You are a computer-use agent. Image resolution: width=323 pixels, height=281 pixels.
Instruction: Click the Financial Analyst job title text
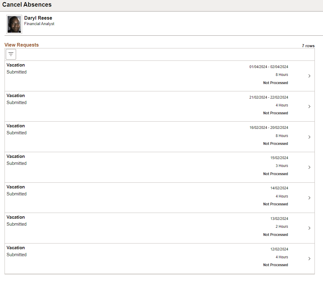pos(39,24)
